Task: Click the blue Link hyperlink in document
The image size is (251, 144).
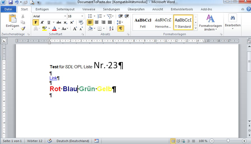Action: tap(53, 78)
